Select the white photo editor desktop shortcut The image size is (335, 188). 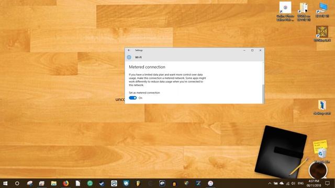click(x=285, y=11)
